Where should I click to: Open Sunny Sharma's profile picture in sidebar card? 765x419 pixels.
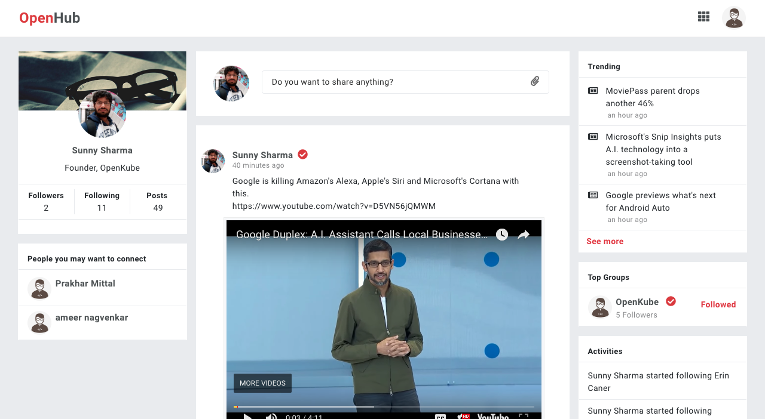[102, 114]
